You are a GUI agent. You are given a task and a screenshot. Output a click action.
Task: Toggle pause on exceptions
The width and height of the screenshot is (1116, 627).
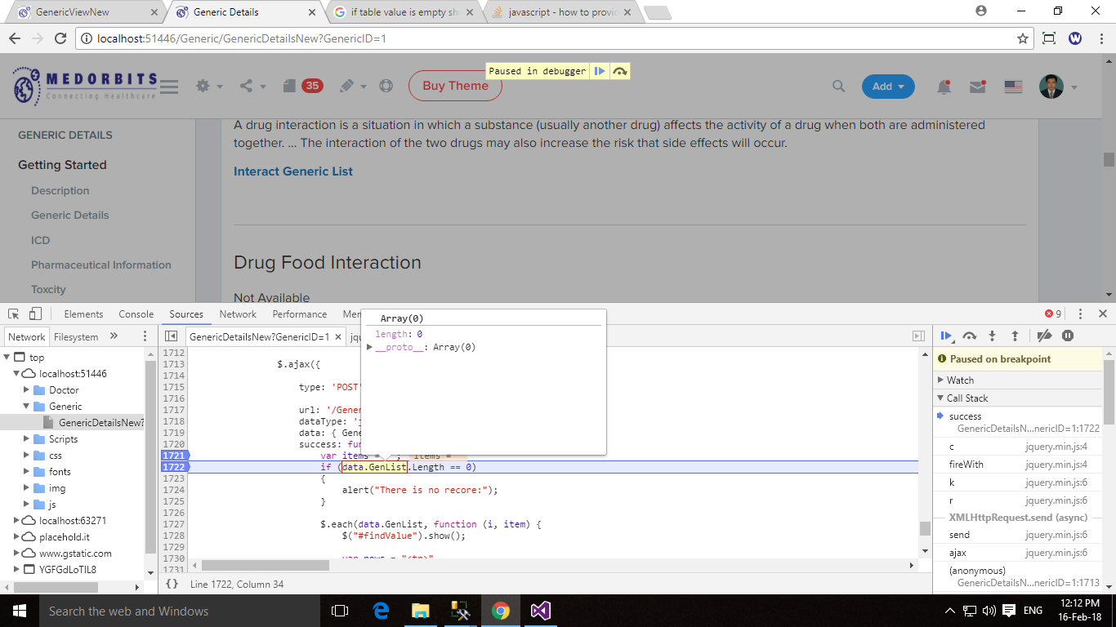[1068, 336]
